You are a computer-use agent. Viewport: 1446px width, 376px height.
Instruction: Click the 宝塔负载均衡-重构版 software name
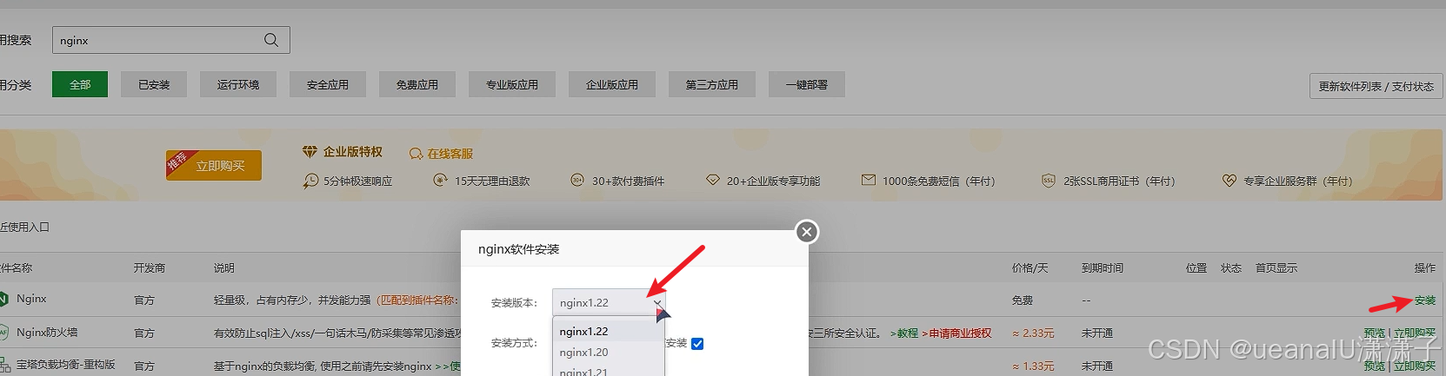tap(66, 365)
